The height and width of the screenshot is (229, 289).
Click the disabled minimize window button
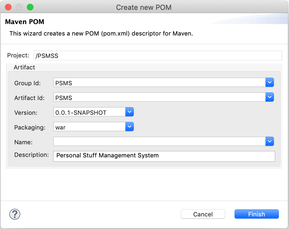19,7
